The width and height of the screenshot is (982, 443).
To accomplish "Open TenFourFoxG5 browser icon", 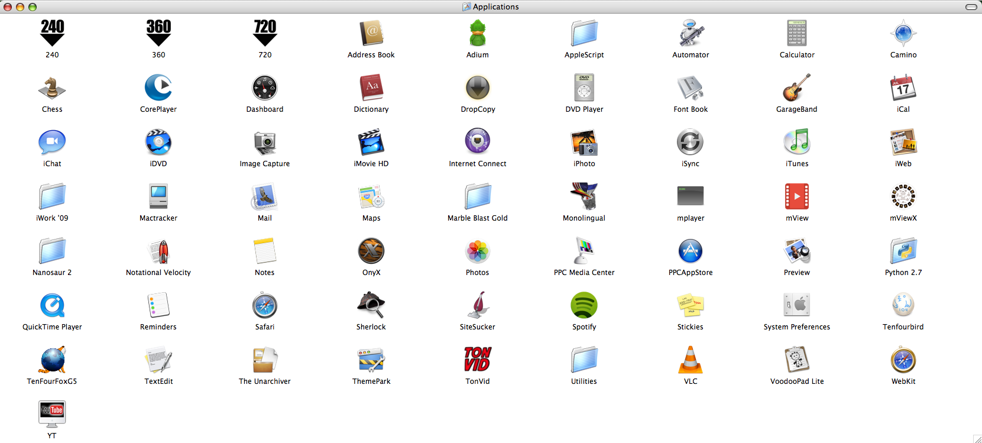I will pyautogui.click(x=52, y=360).
